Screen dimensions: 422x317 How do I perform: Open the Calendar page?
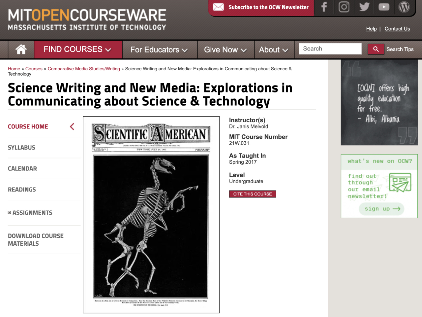click(22, 169)
